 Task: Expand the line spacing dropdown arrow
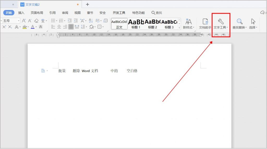click(86, 27)
